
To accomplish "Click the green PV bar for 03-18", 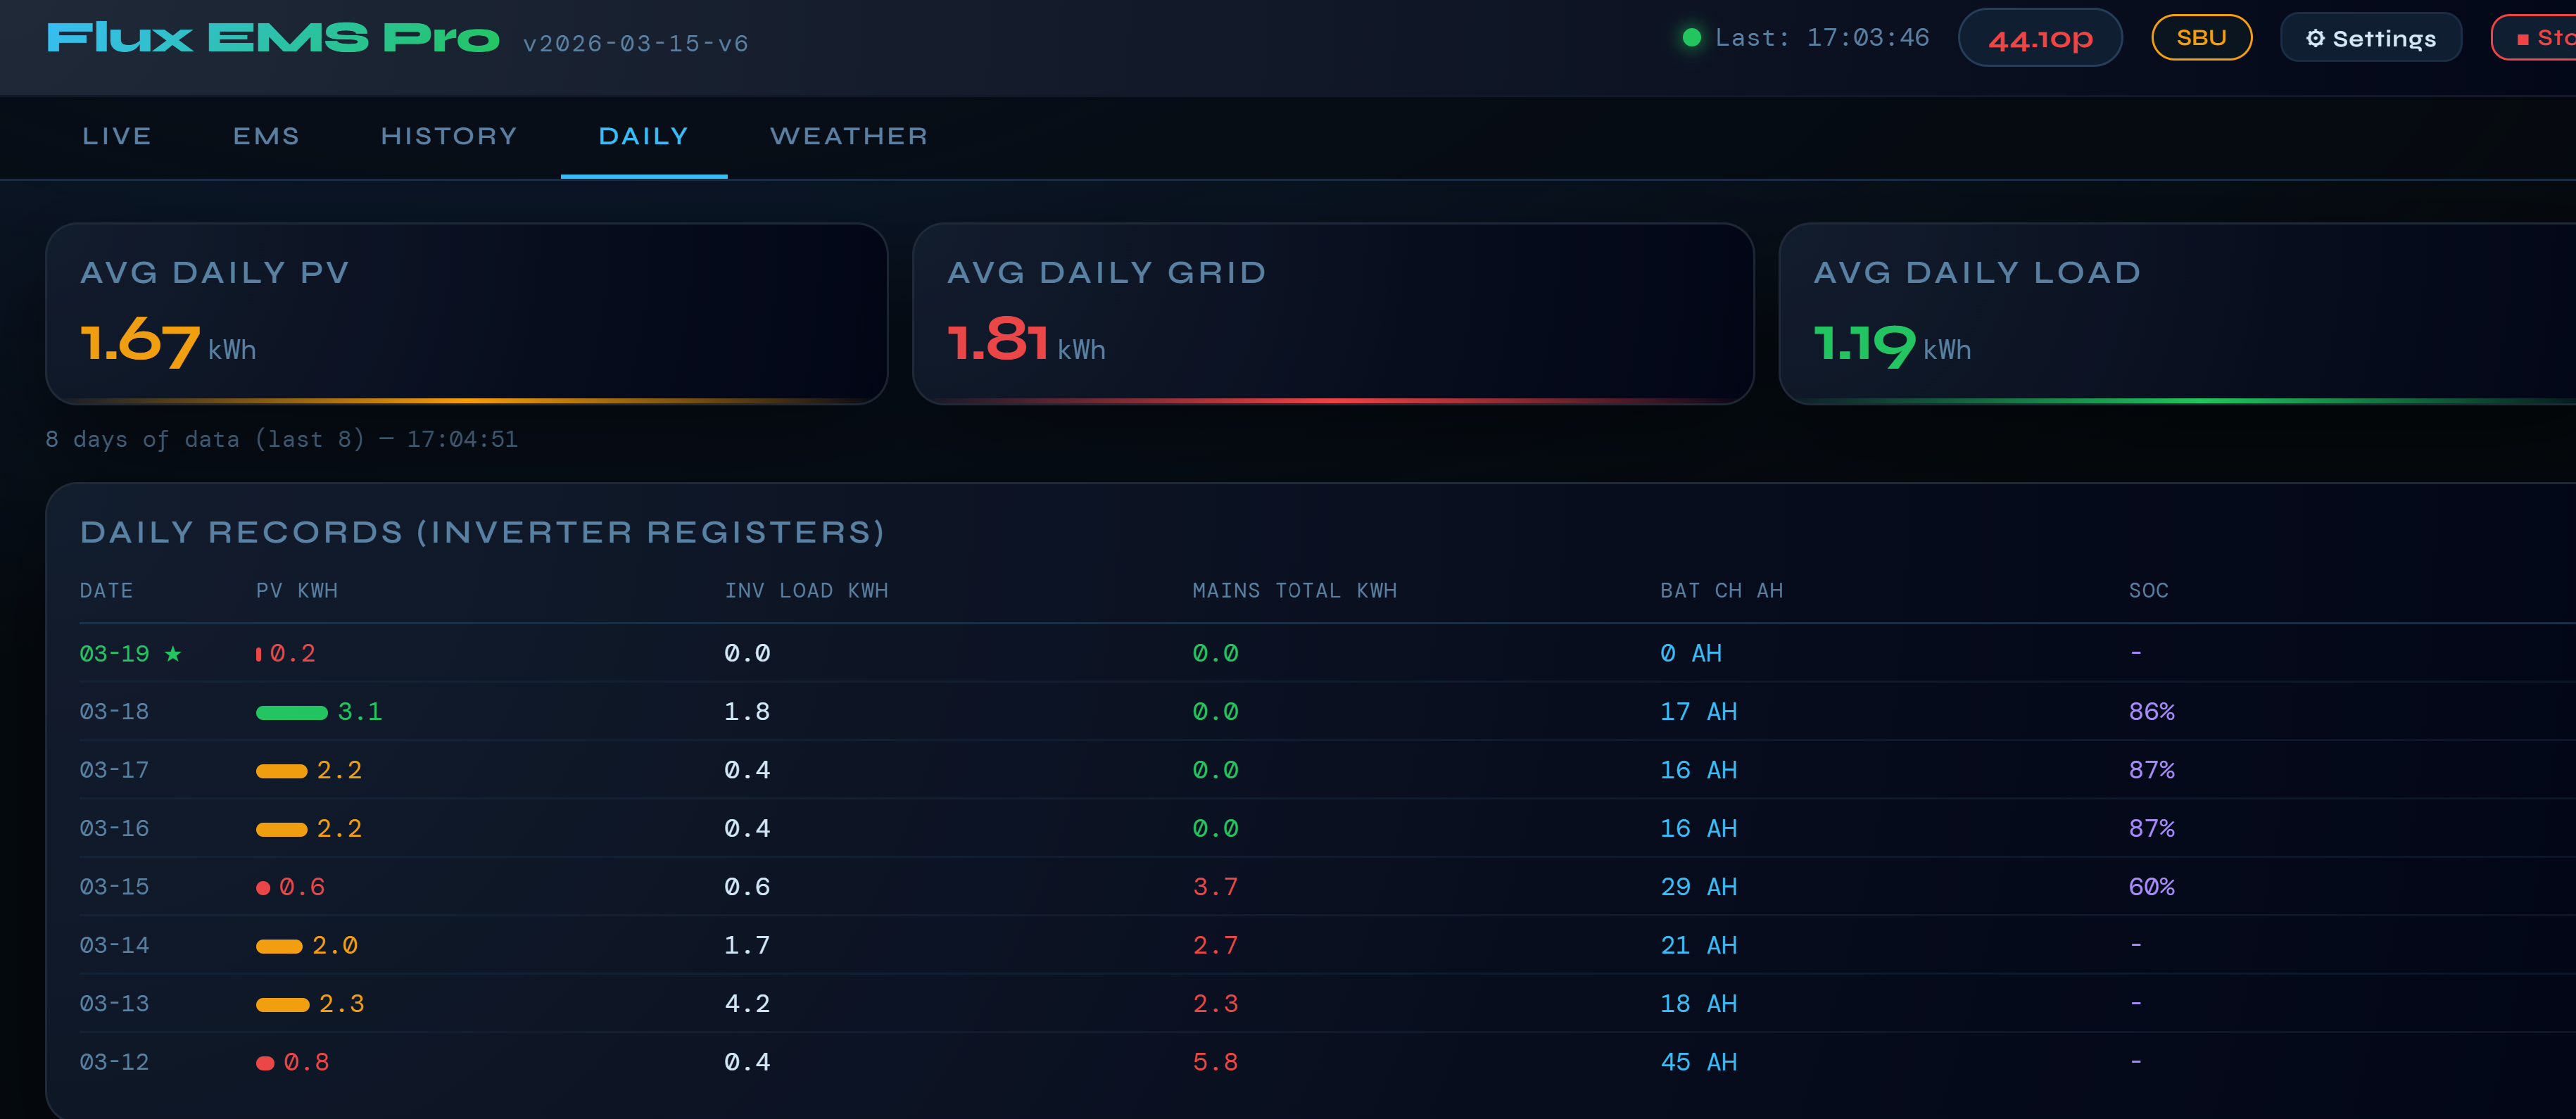I will tap(292, 712).
